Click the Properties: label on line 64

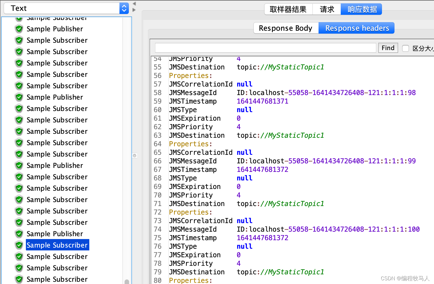click(191, 144)
